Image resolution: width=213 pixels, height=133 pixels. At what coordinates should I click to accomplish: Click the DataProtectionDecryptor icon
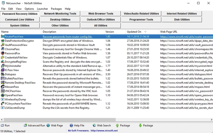click(2, 41)
